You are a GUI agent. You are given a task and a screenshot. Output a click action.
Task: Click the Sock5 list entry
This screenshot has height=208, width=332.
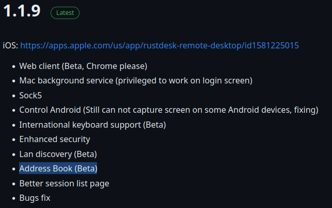pyautogui.click(x=31, y=95)
